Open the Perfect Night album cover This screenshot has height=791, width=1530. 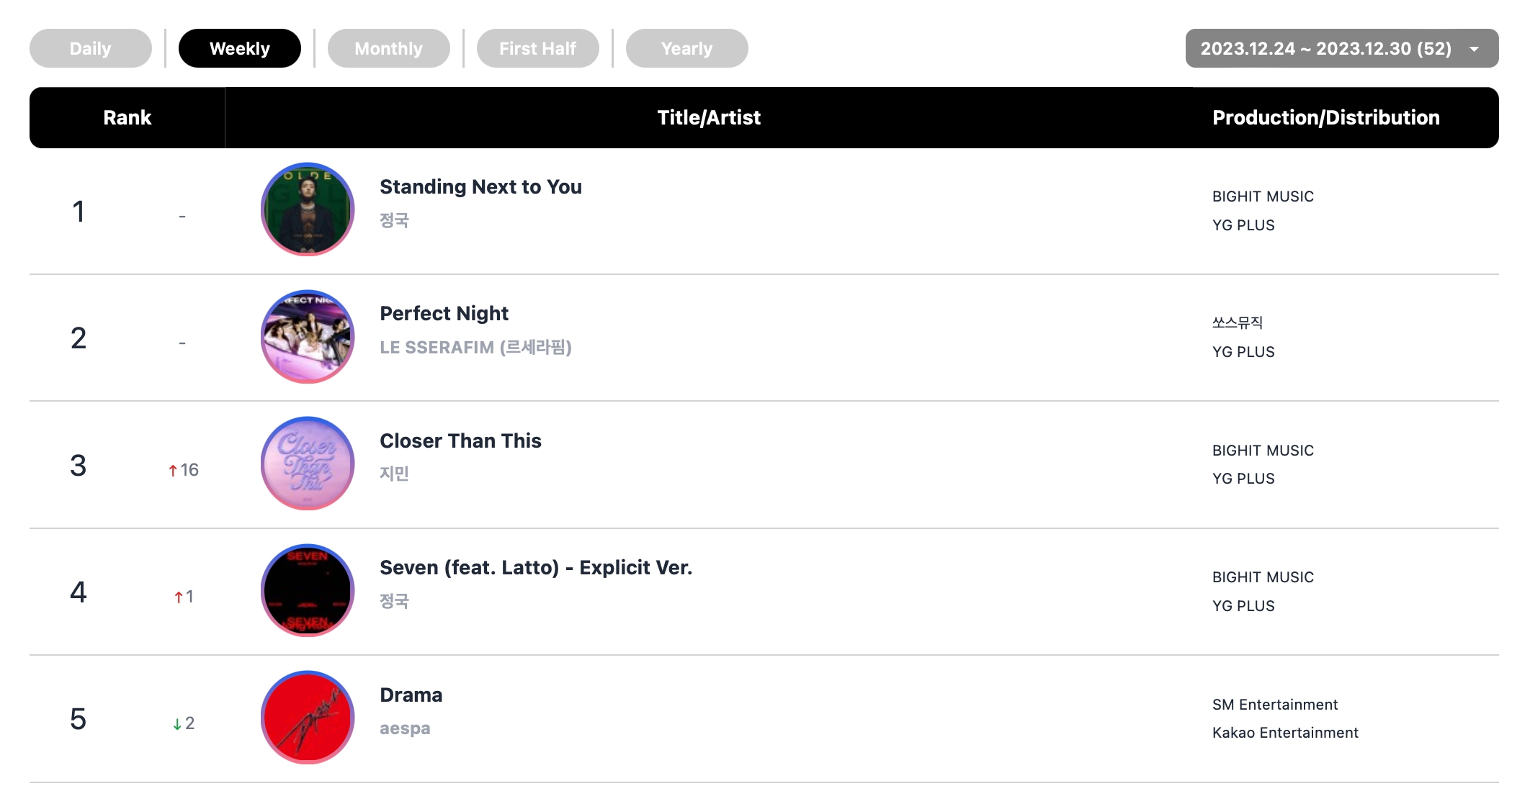(308, 337)
